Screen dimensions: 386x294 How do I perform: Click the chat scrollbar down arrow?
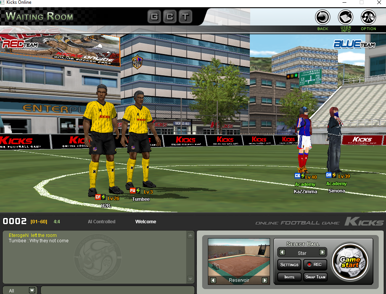(x=190, y=278)
